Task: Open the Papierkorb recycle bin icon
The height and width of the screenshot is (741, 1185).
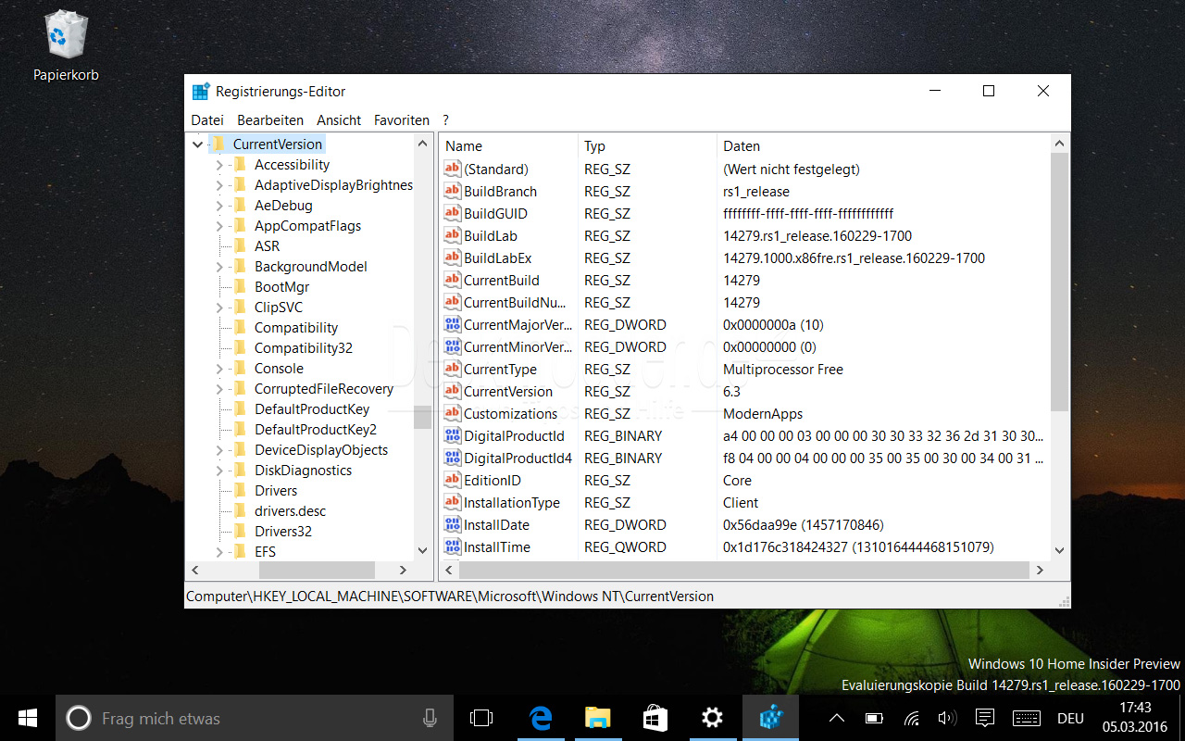Action: (x=66, y=35)
